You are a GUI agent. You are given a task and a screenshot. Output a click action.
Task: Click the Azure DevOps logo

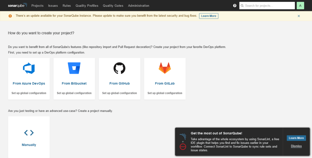(x=29, y=68)
